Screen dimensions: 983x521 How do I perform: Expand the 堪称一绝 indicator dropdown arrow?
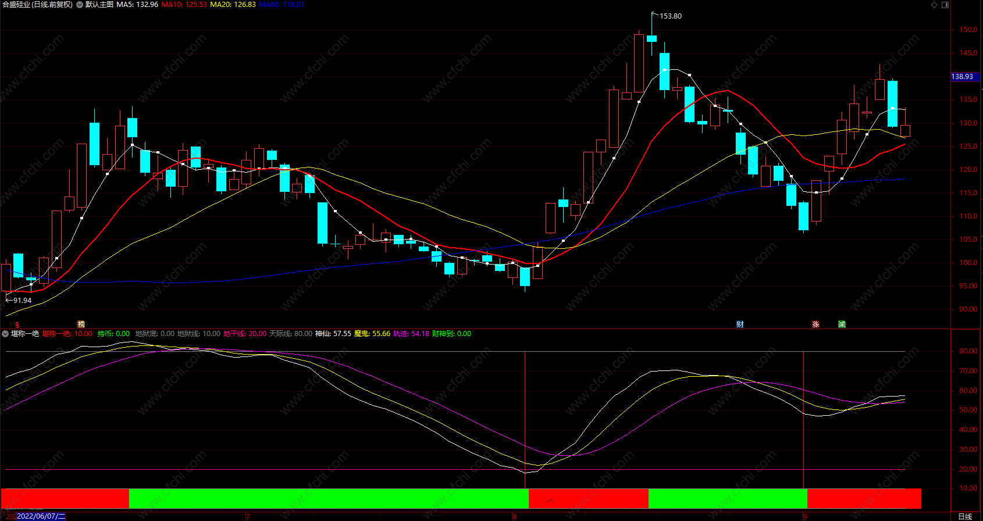pos(5,334)
